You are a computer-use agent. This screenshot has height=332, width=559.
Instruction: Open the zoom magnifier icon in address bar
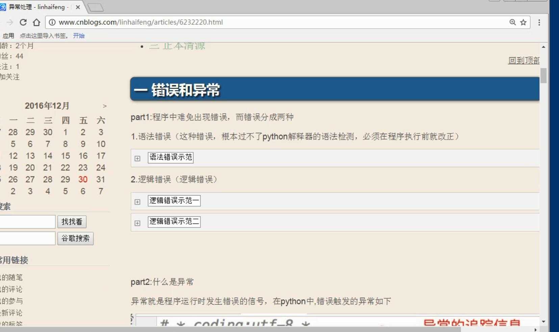(512, 22)
